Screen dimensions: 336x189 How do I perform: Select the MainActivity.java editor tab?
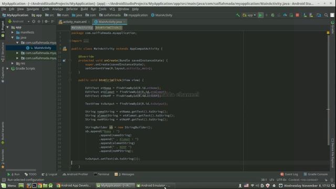(110, 22)
